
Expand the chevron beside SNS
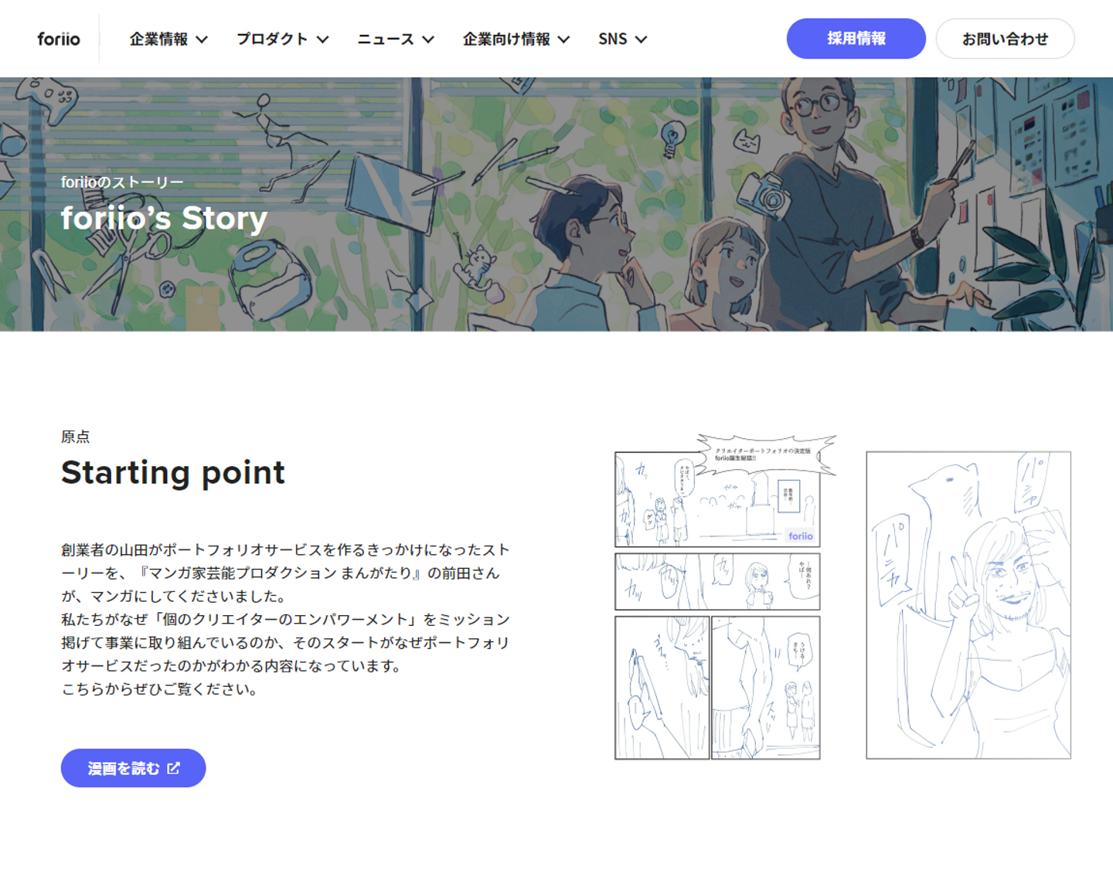pyautogui.click(x=641, y=39)
